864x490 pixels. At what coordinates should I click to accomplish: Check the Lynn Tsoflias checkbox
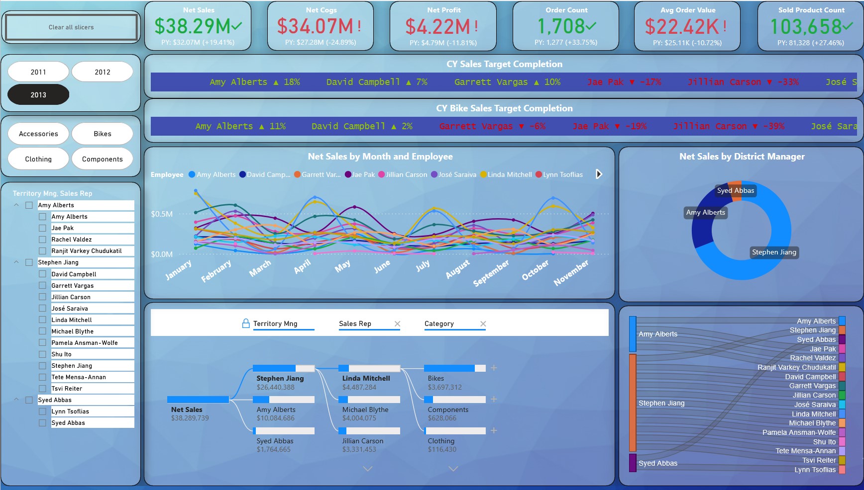(x=42, y=411)
